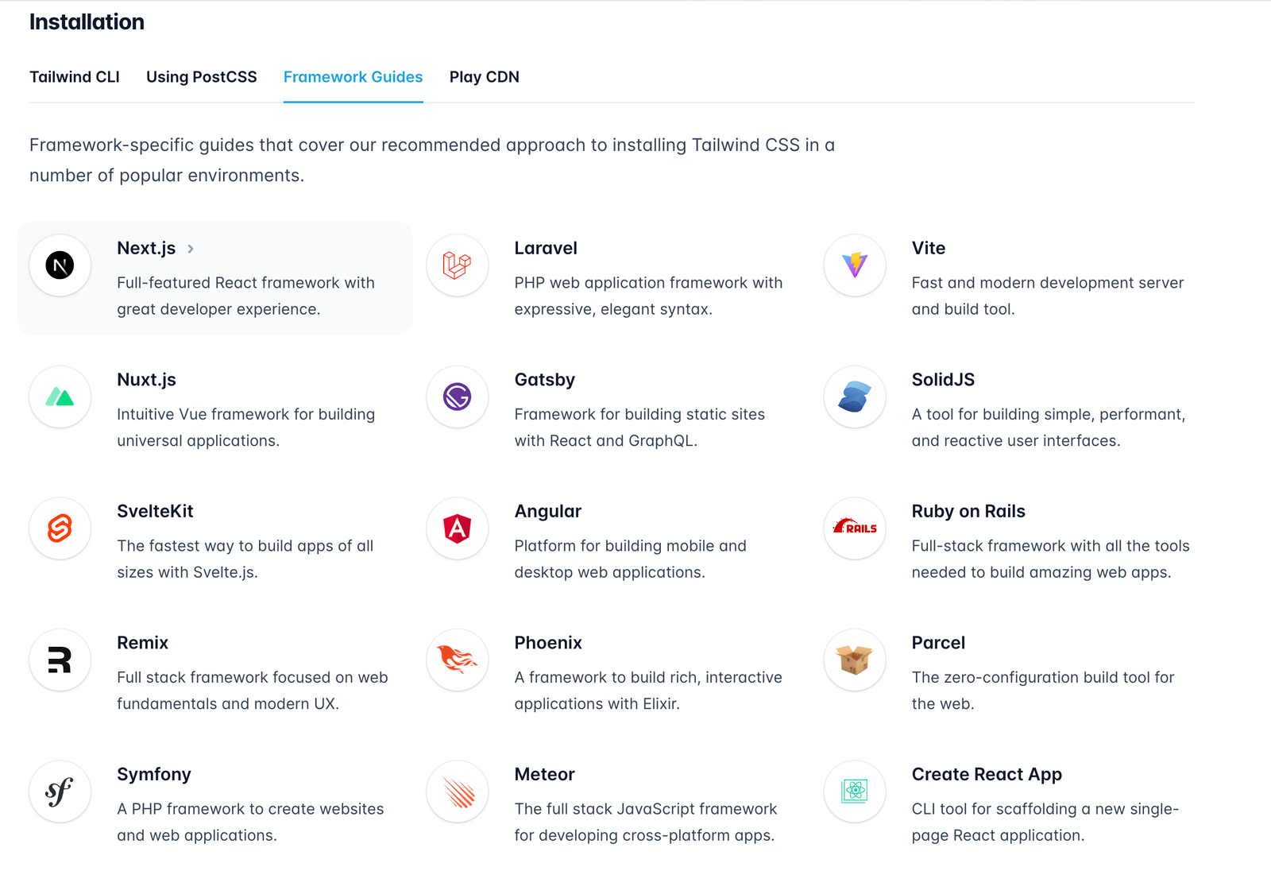Switch to the Tailwind CLI tab

click(75, 77)
